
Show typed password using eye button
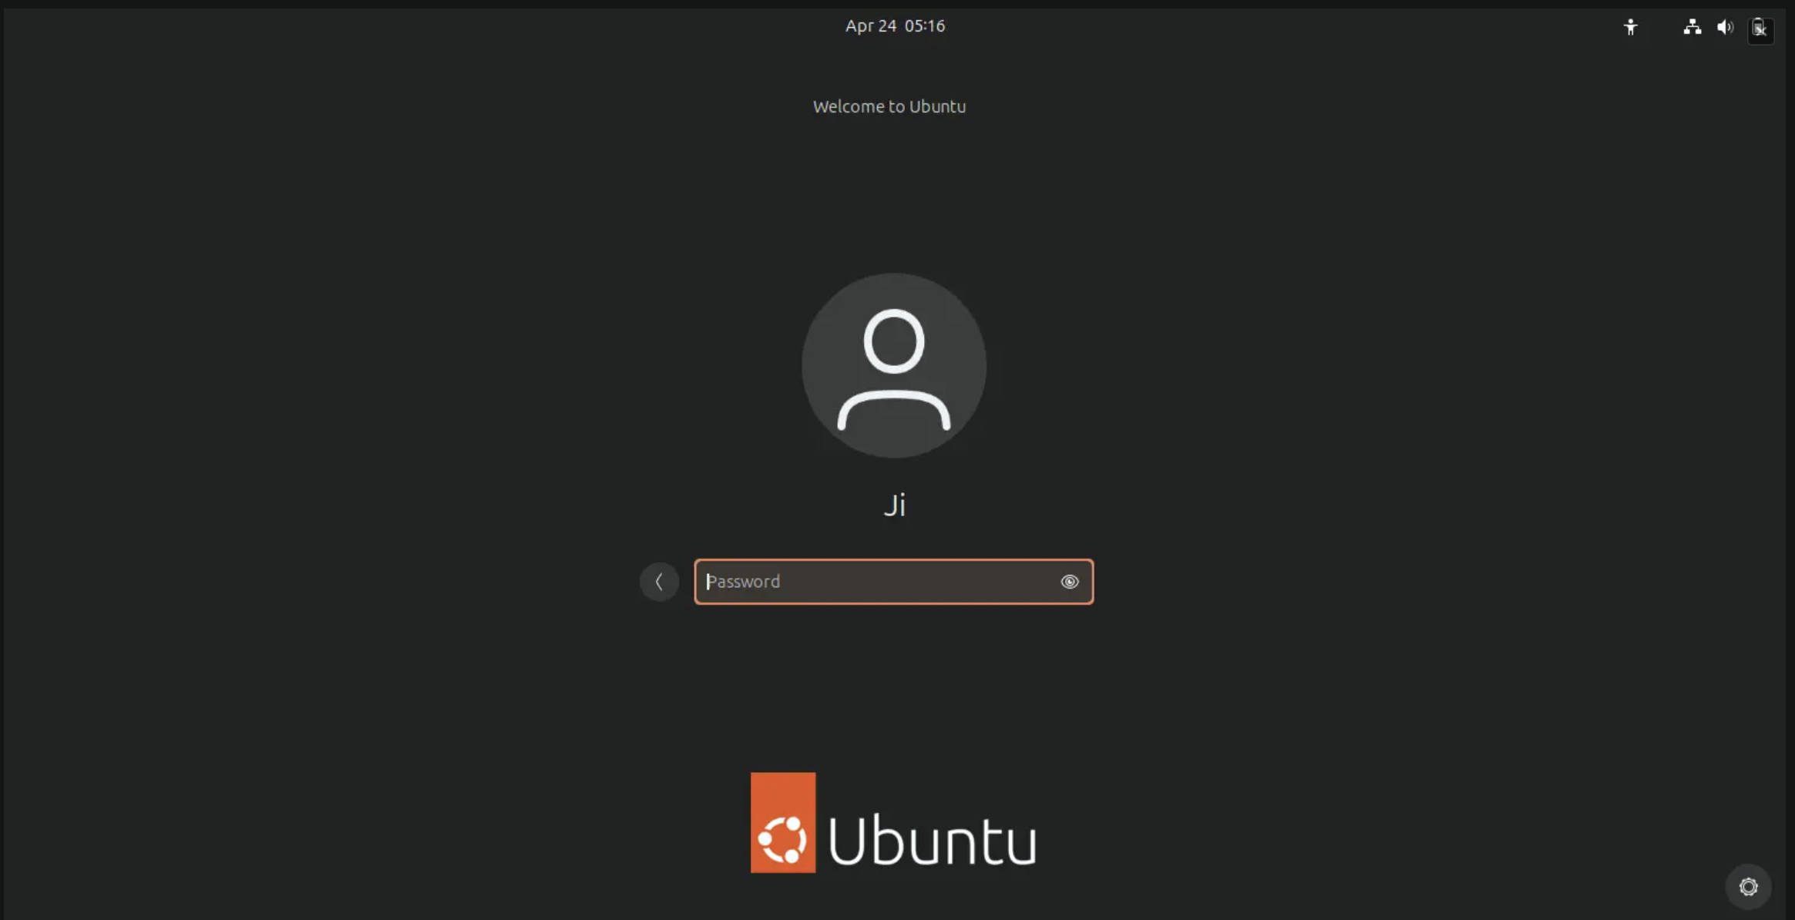(1069, 582)
